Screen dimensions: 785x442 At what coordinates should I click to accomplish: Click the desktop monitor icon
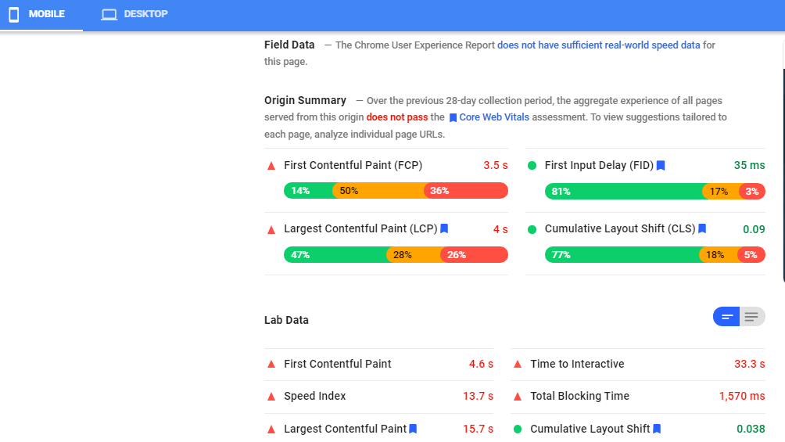[109, 14]
